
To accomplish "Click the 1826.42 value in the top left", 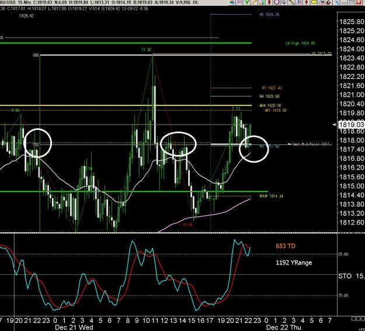I will [26, 16].
